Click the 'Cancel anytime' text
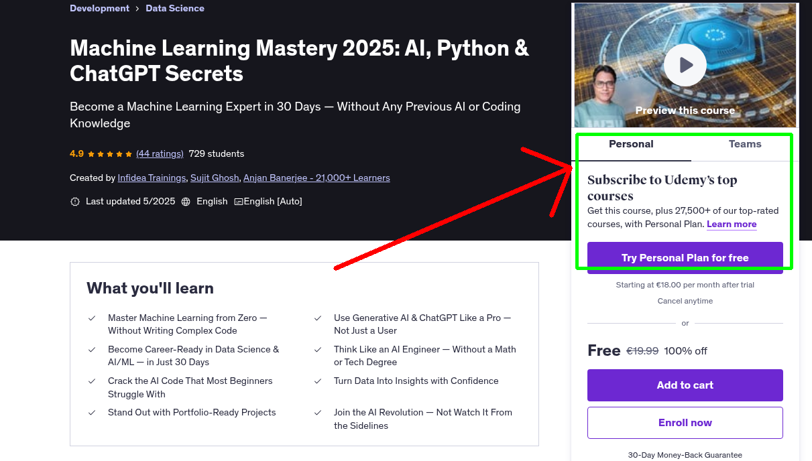This screenshot has height=461, width=812. click(x=685, y=301)
